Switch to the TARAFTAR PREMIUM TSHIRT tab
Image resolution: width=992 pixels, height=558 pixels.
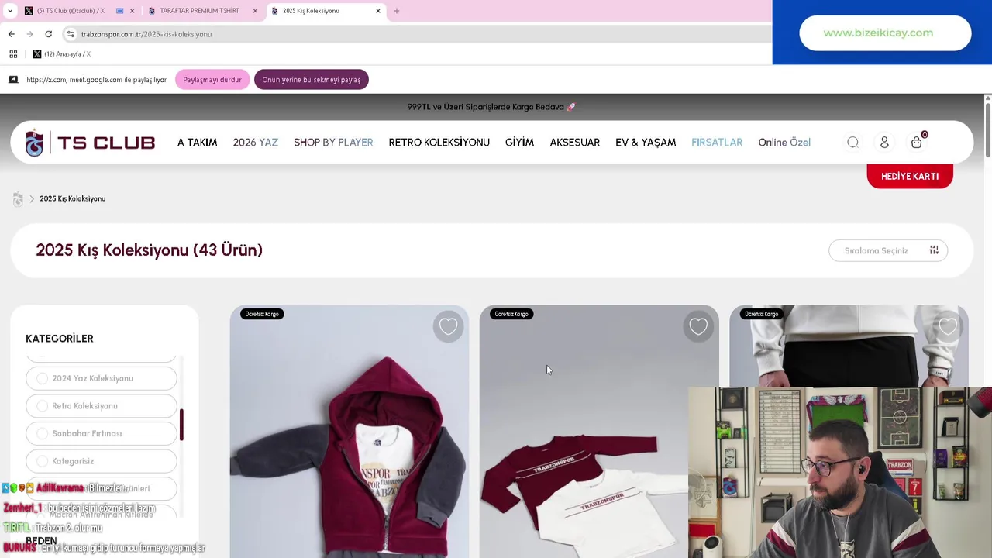(198, 11)
